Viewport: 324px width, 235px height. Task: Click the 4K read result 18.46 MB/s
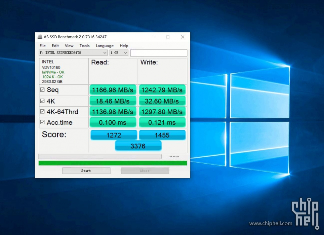tap(113, 101)
